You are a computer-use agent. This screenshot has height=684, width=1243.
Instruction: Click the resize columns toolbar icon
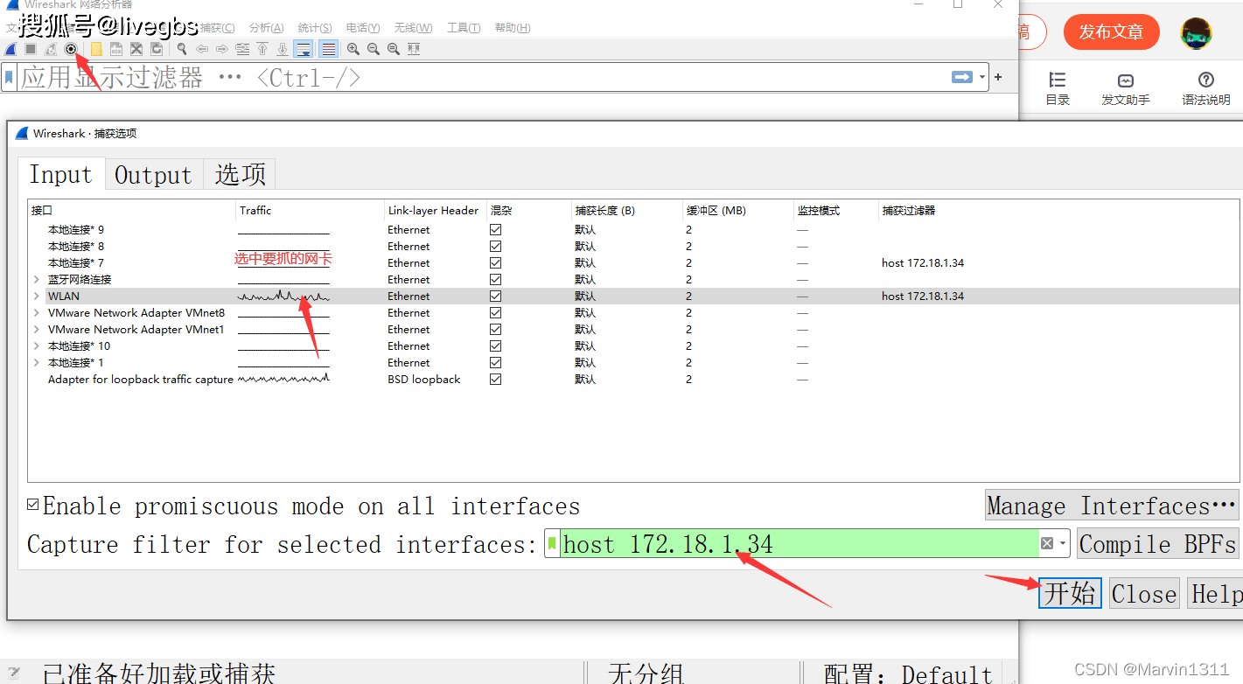[x=414, y=49]
